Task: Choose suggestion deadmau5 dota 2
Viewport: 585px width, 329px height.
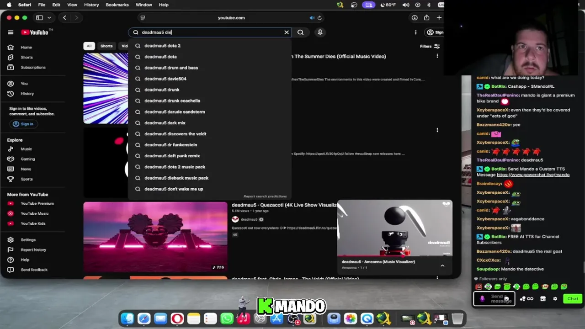Action: coord(209,46)
